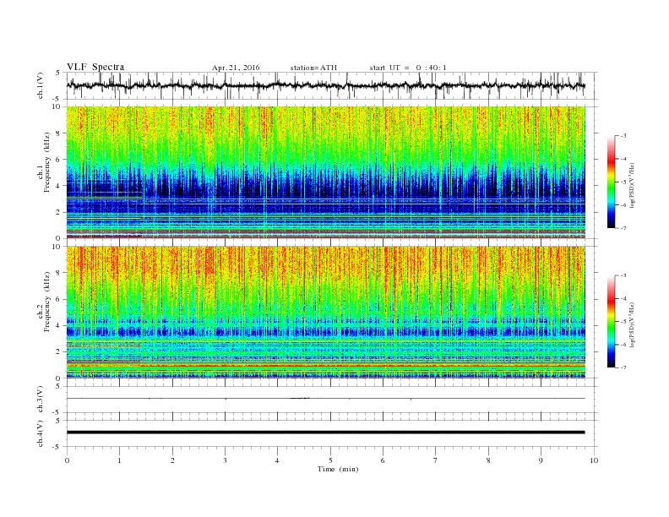Click the "8" kHz tick on ch.1 spectrogram

(x=59, y=133)
